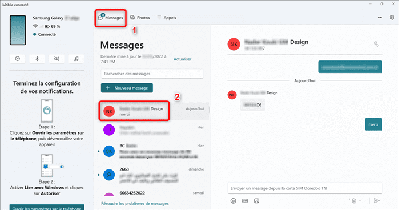Toggle phone sound mute button
This screenshot has width=399, height=210.
click(x=57, y=59)
